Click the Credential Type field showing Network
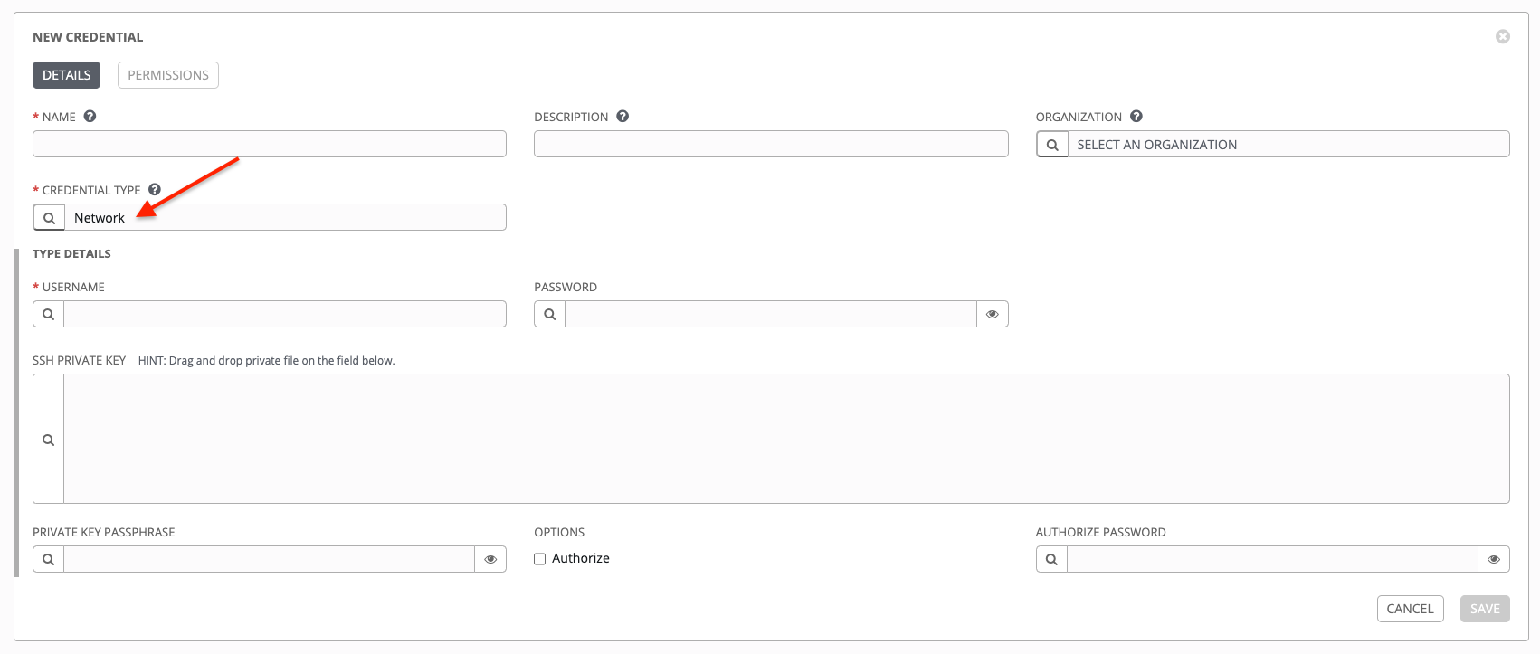This screenshot has width=1540, height=654. pyautogui.click(x=285, y=218)
